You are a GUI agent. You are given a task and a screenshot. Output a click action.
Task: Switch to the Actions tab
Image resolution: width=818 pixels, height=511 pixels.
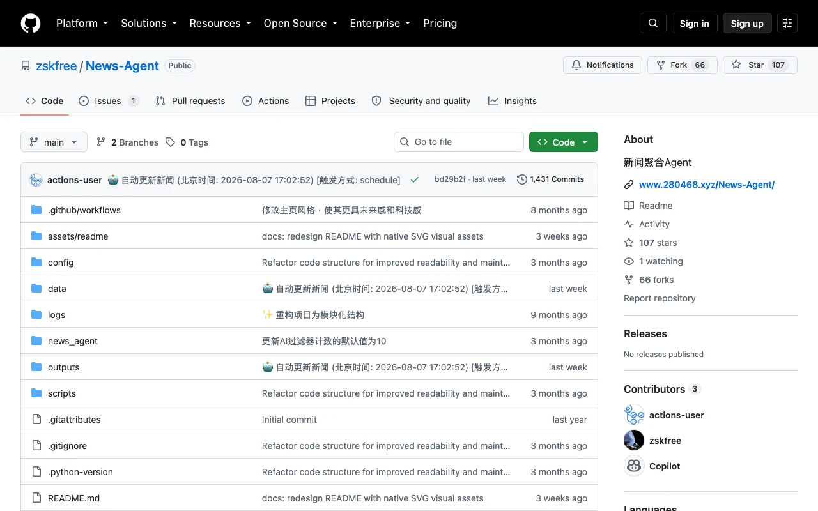point(265,101)
